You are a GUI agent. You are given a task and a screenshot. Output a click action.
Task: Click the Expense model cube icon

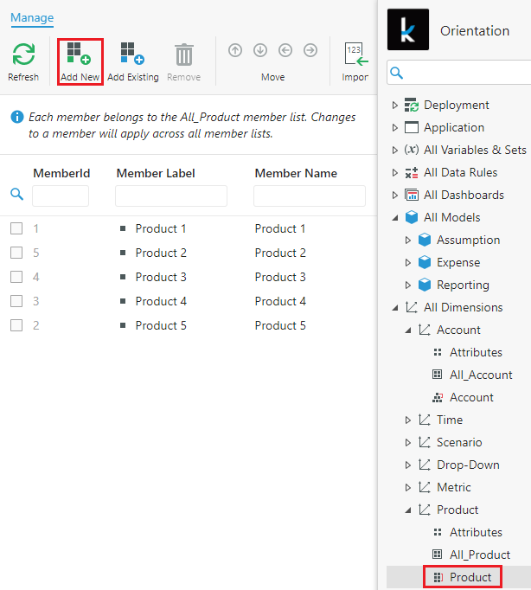pyautogui.click(x=425, y=262)
